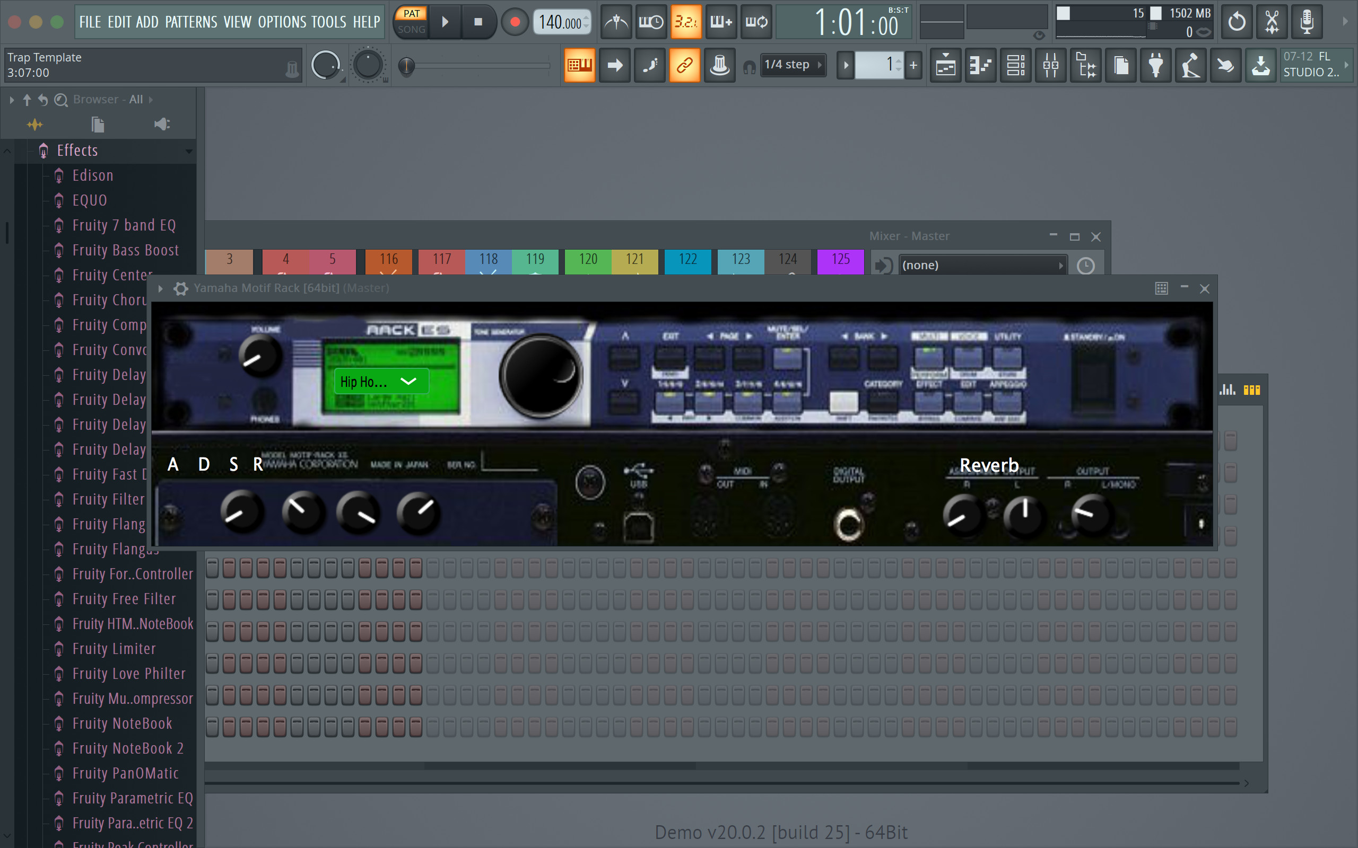
Task: Open the HELP menu
Action: point(367,22)
